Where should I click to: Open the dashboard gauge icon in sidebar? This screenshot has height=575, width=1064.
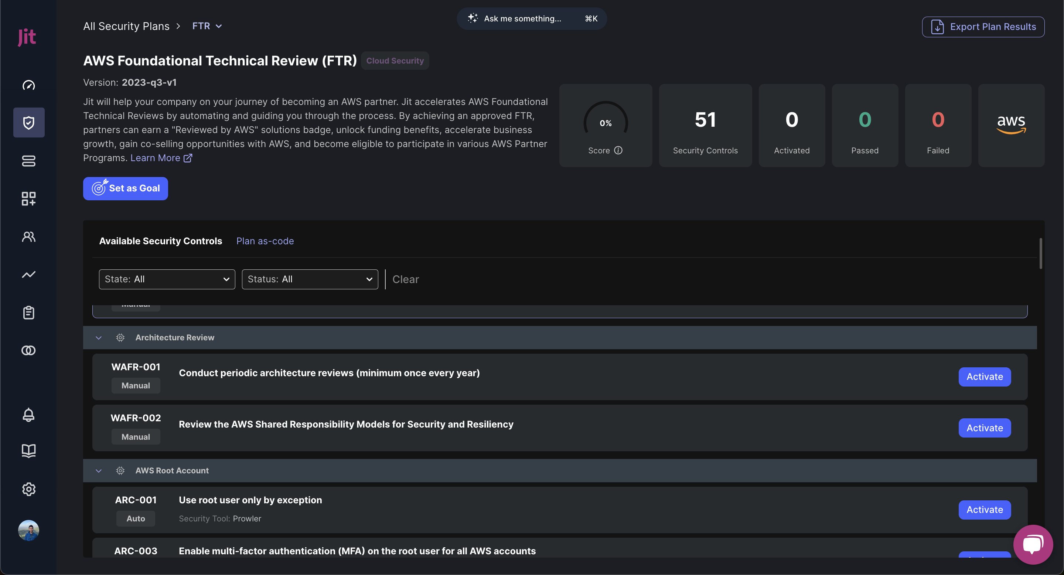tap(28, 85)
